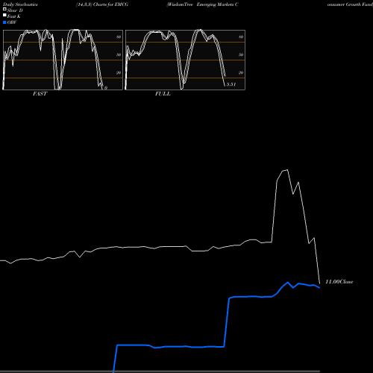Viewport: 373px width, 373px height.
Task: Select the 'Fast K' legend label
Action: [x=14, y=16]
